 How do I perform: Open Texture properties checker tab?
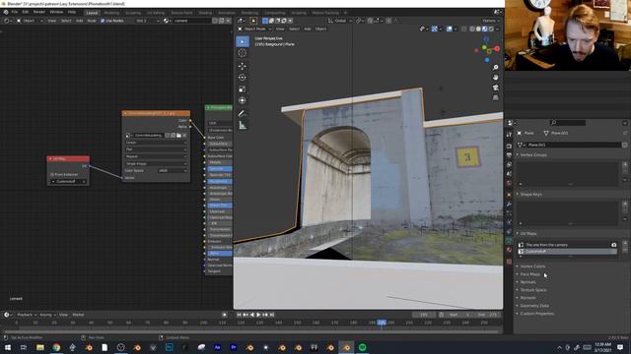(x=509, y=262)
